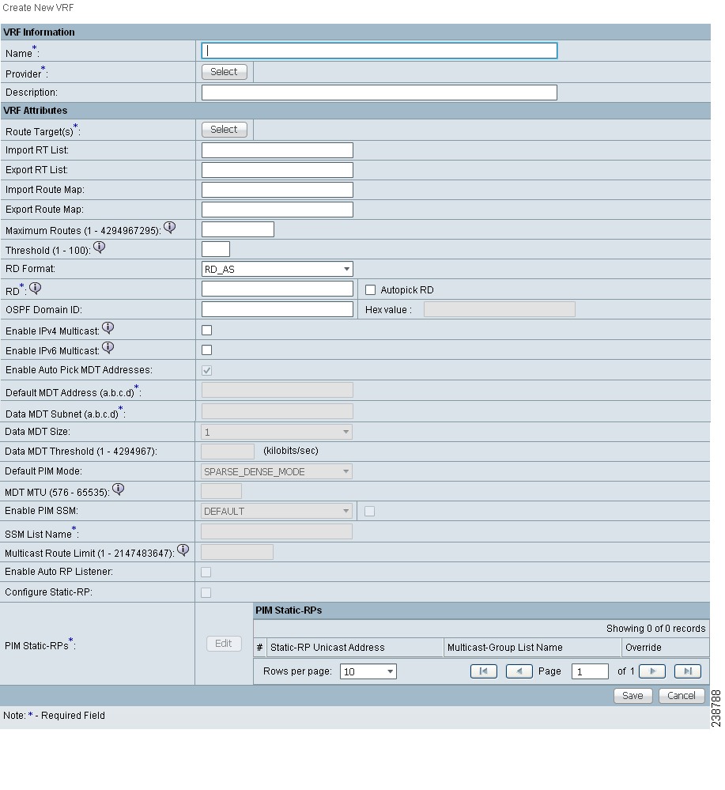
Task: Open the Rows per page dropdown
Action: click(x=368, y=671)
